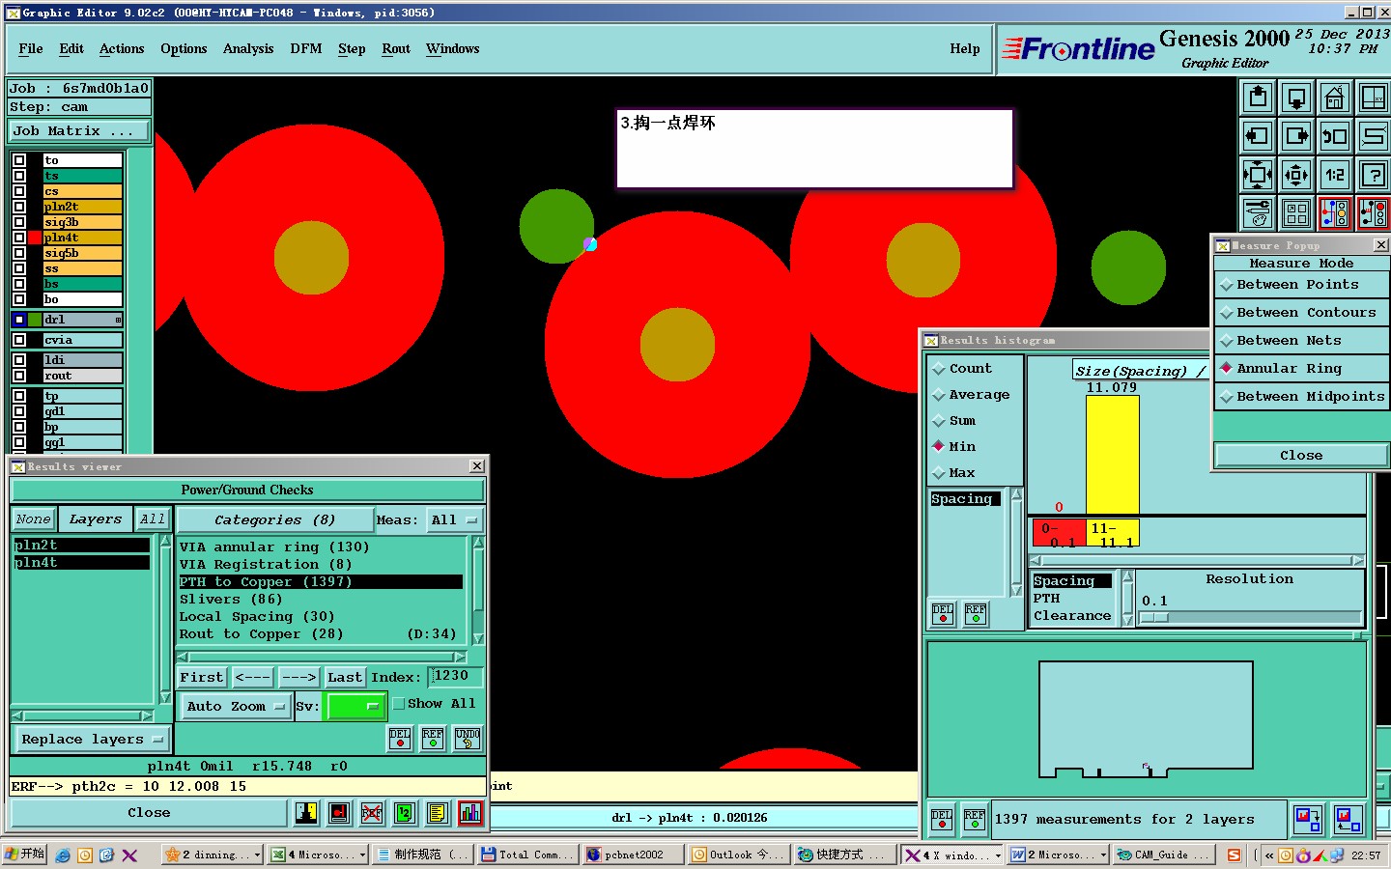Click DEL icon in Results viewer
1391x869 pixels.
(400, 739)
